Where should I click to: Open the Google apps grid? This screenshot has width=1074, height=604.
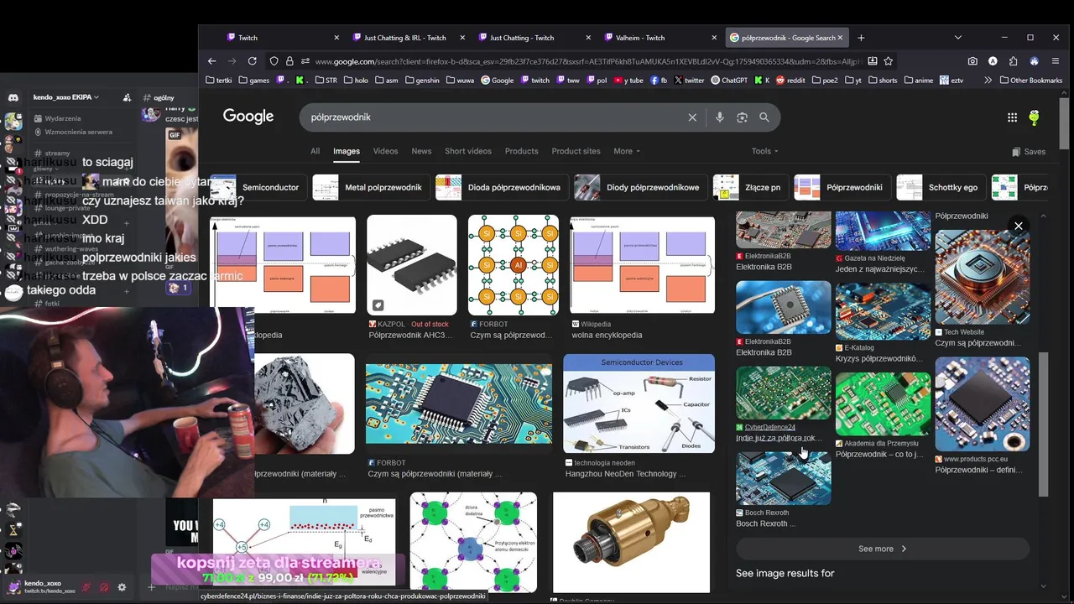1012,117
